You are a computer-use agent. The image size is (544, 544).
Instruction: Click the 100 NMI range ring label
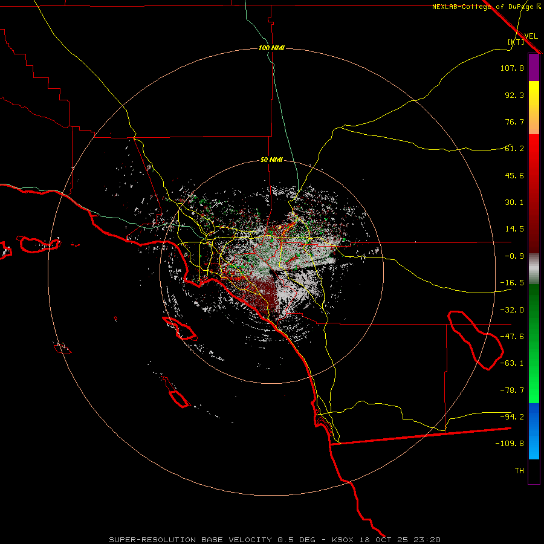pyautogui.click(x=271, y=48)
